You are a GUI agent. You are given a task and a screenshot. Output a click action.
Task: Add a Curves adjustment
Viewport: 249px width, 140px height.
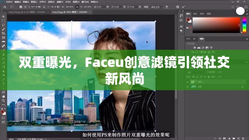(203, 47)
